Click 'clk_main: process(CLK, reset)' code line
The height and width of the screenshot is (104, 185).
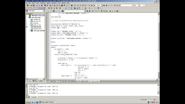click(63, 46)
